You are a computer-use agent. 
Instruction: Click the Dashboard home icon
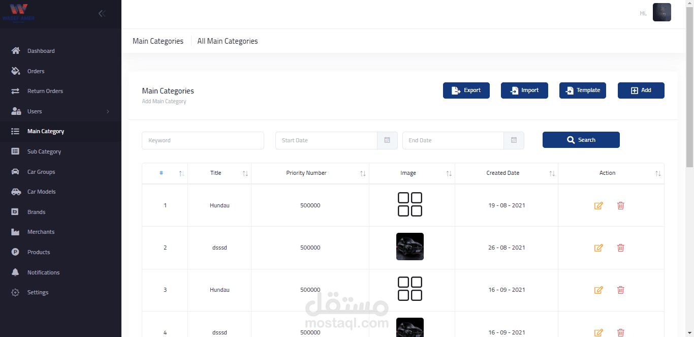click(x=16, y=51)
